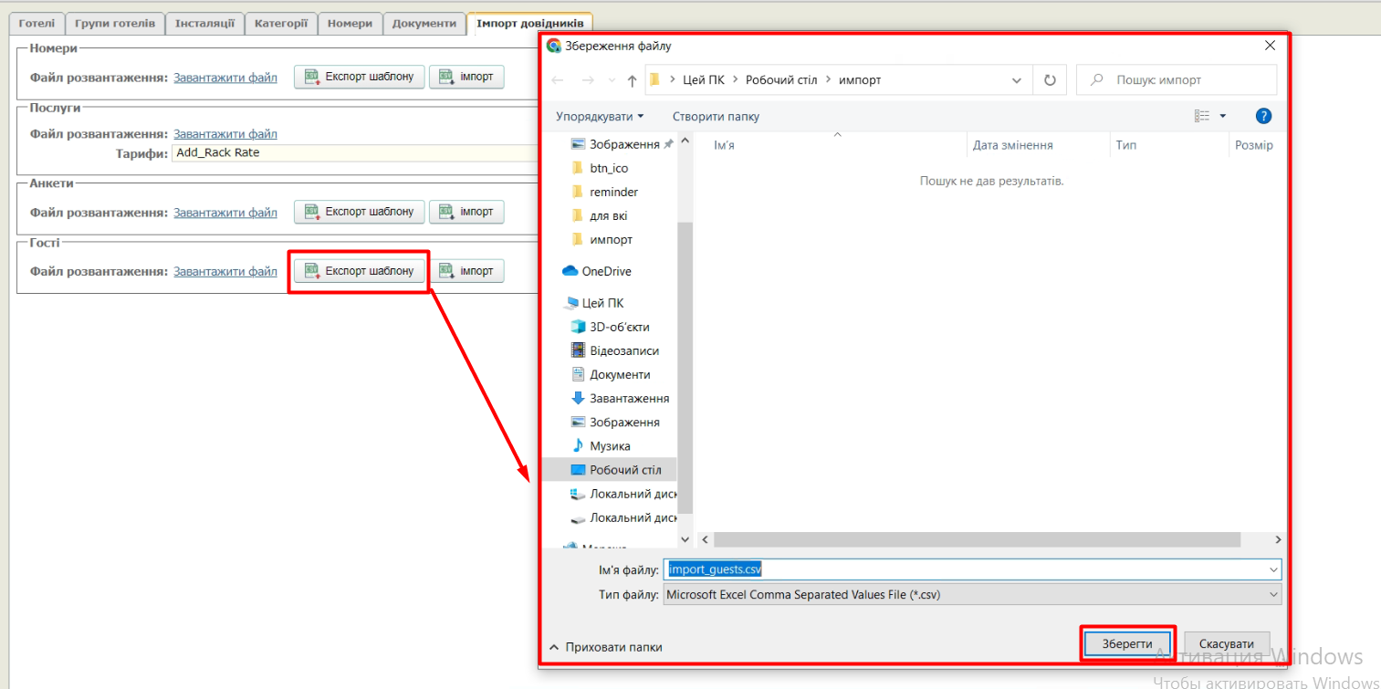Click the refresh folder icon
This screenshot has width=1381, height=689.
[1050, 80]
